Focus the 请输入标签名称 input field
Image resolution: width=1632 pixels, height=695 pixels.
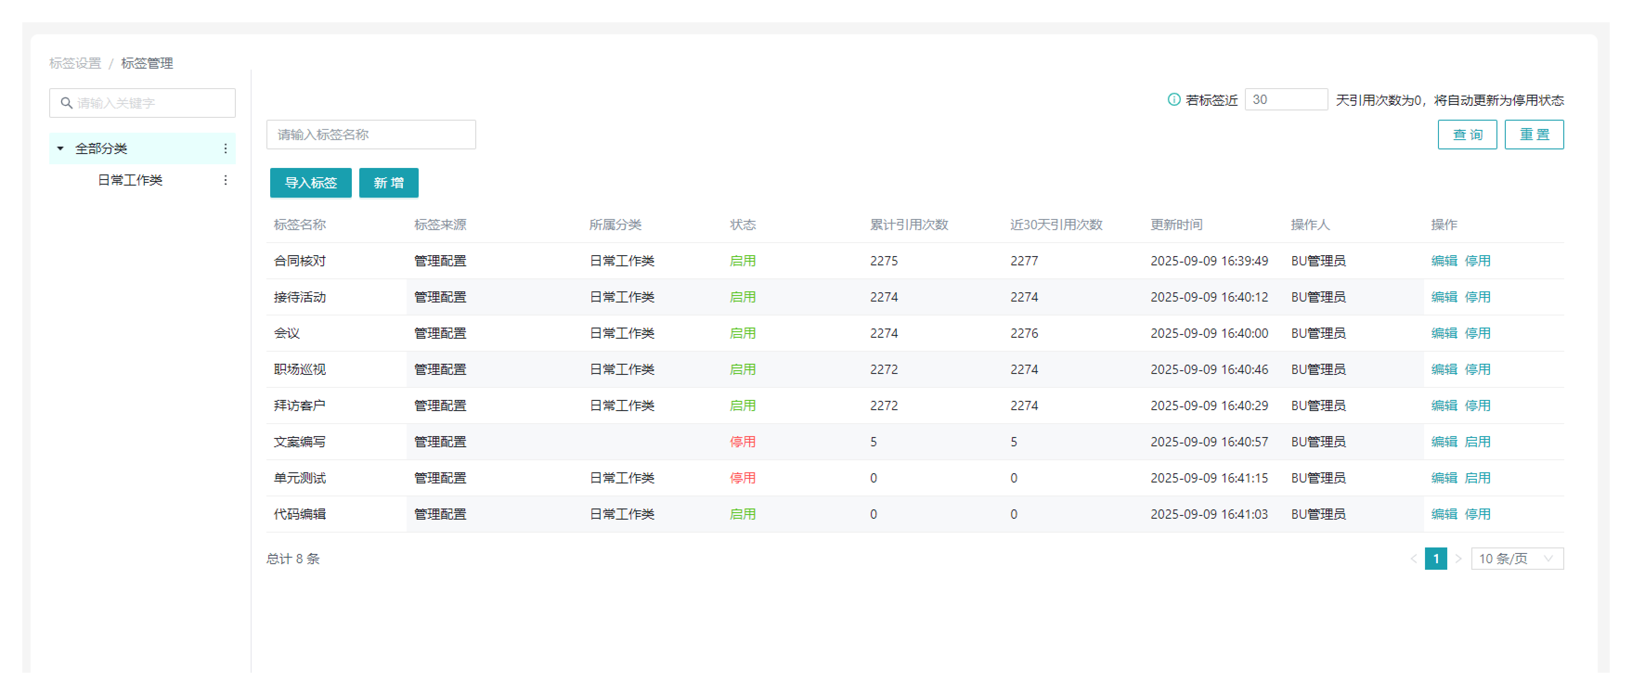coord(370,134)
